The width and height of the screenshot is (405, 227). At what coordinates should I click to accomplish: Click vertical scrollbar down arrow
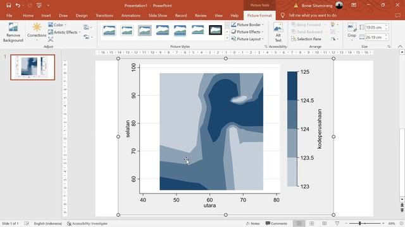coord(402,199)
